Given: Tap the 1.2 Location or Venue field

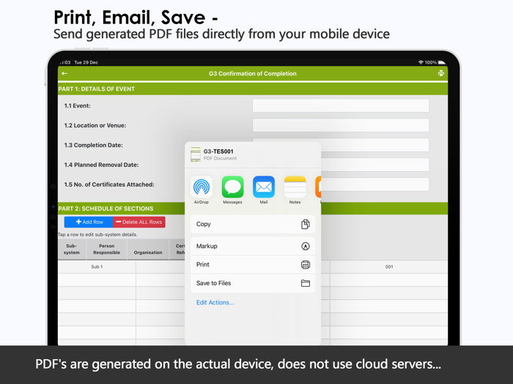Looking at the screenshot, I should coord(341,125).
